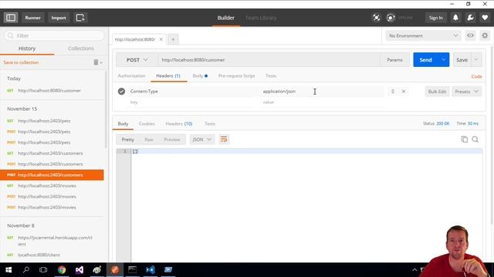Viewport: 494px width, 277px height.
Task: Search the response body icon
Action: coord(475,139)
